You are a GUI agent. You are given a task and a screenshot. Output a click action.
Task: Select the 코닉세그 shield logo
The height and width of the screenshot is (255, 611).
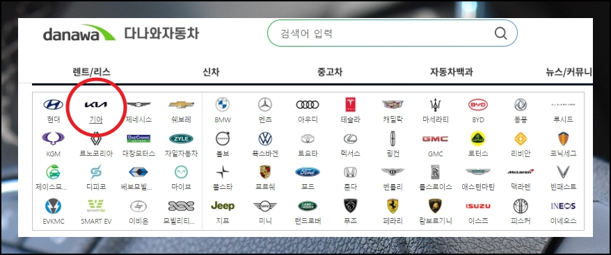point(564,138)
